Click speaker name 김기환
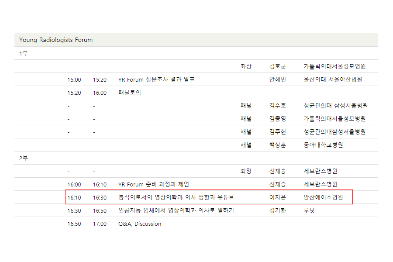This screenshot has height=262, width=393. [278, 210]
